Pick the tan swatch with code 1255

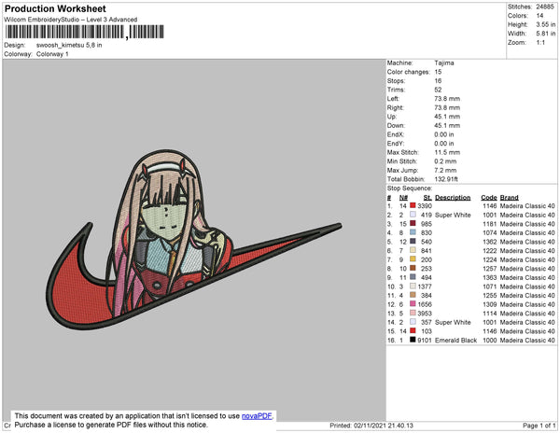click(x=413, y=295)
